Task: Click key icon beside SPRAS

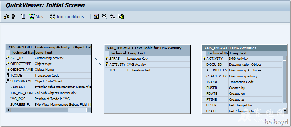Action: pos(106,59)
